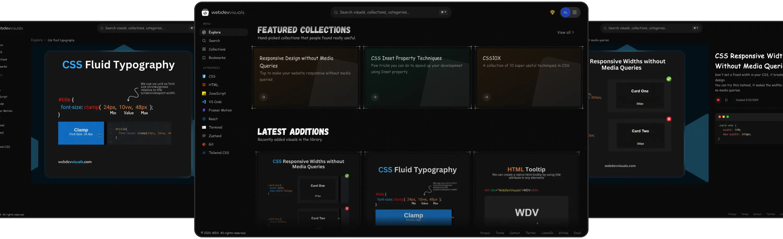Click the red cross icon above Card Two
783x239 pixels.
(x=669, y=119)
